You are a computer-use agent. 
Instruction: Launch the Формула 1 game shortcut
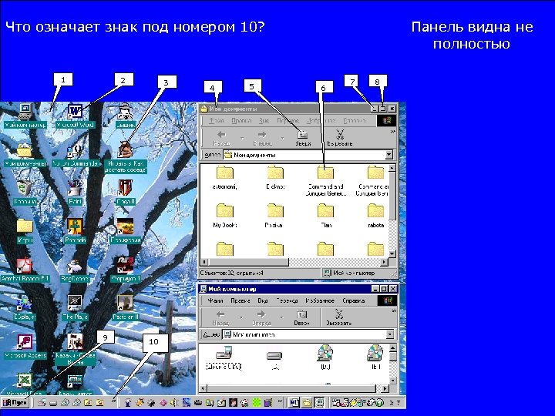pos(126,270)
